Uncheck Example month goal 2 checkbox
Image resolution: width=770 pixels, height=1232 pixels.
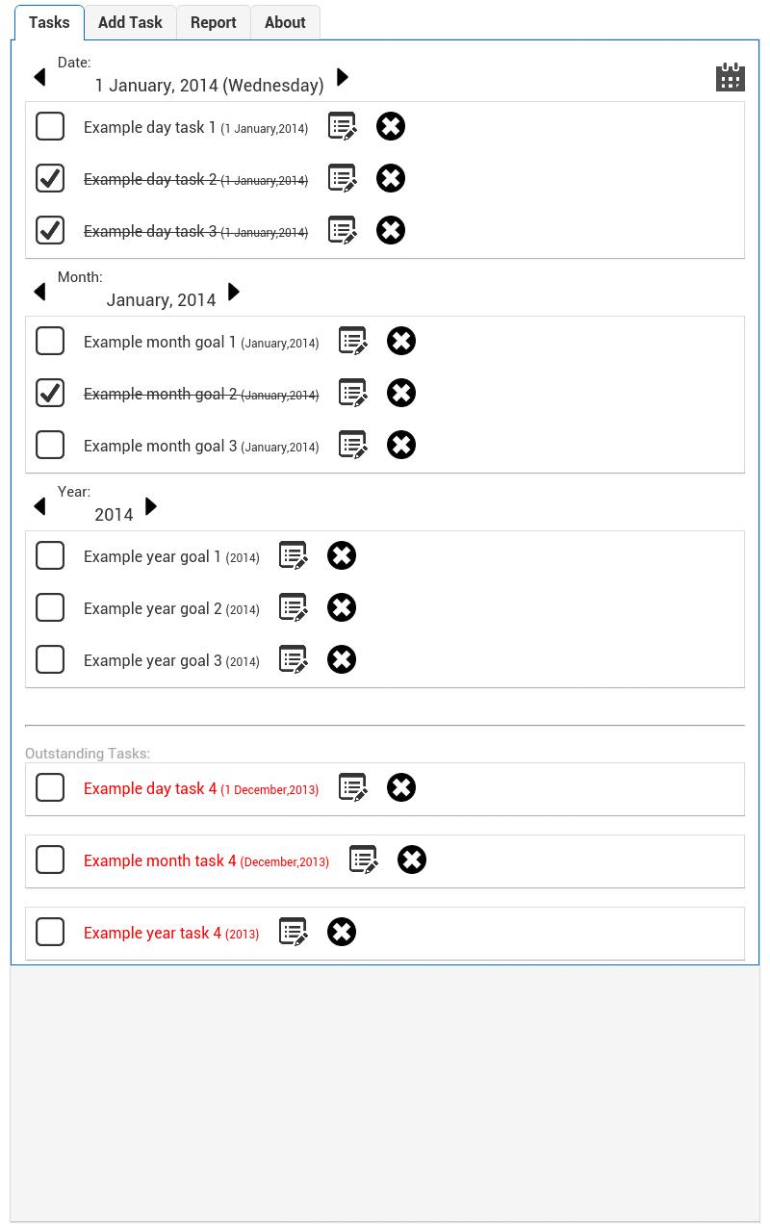[50, 393]
